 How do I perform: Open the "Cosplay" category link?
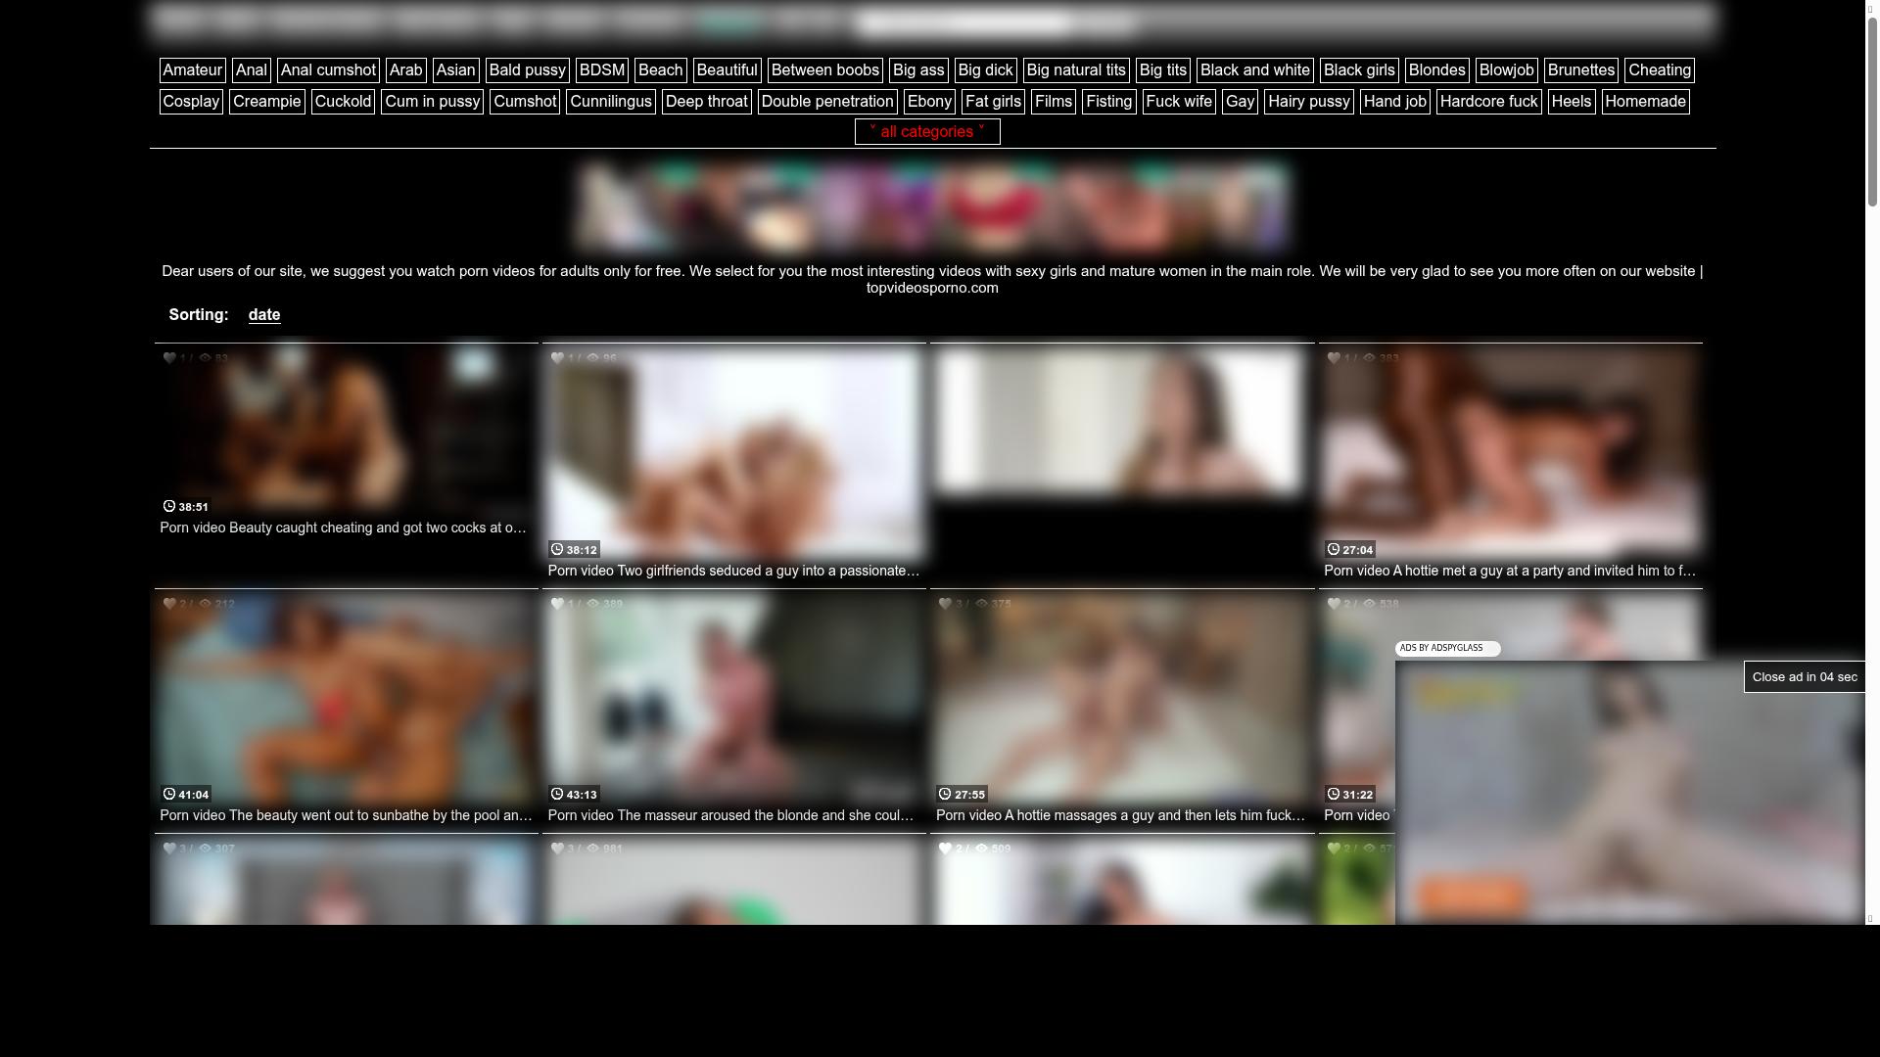coord(190,101)
